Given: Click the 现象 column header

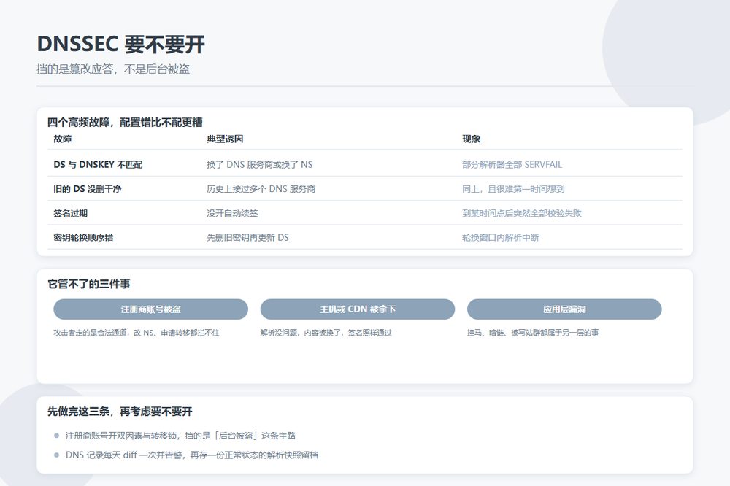Looking at the screenshot, I should click(471, 139).
